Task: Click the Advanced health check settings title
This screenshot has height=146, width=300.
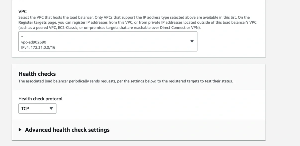Action: click(x=67, y=130)
